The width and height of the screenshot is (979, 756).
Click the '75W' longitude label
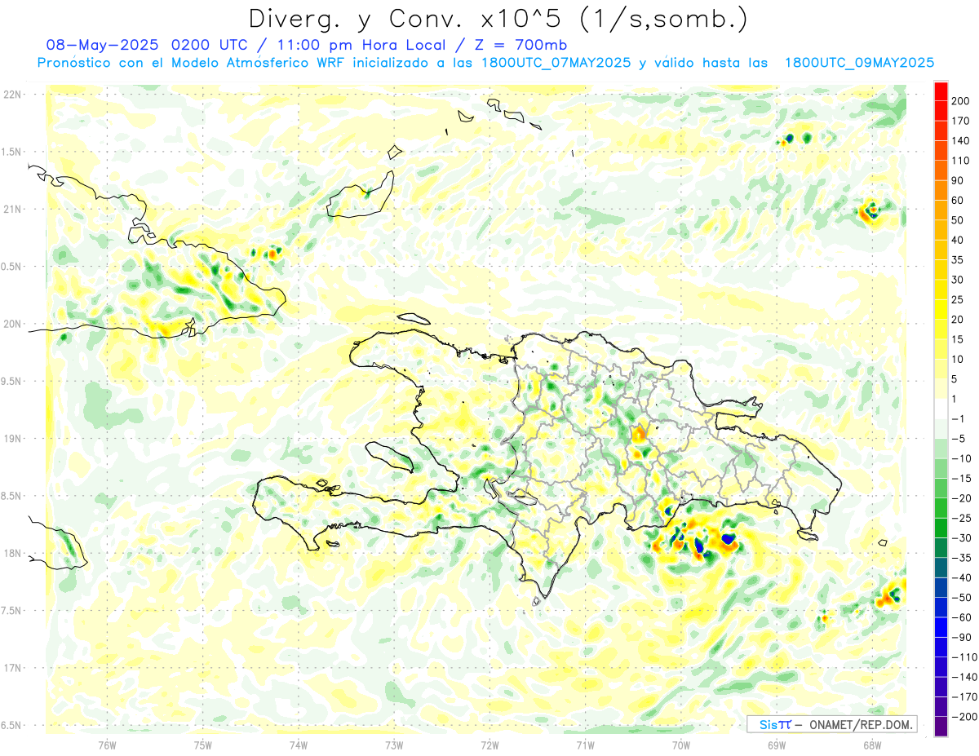click(203, 744)
